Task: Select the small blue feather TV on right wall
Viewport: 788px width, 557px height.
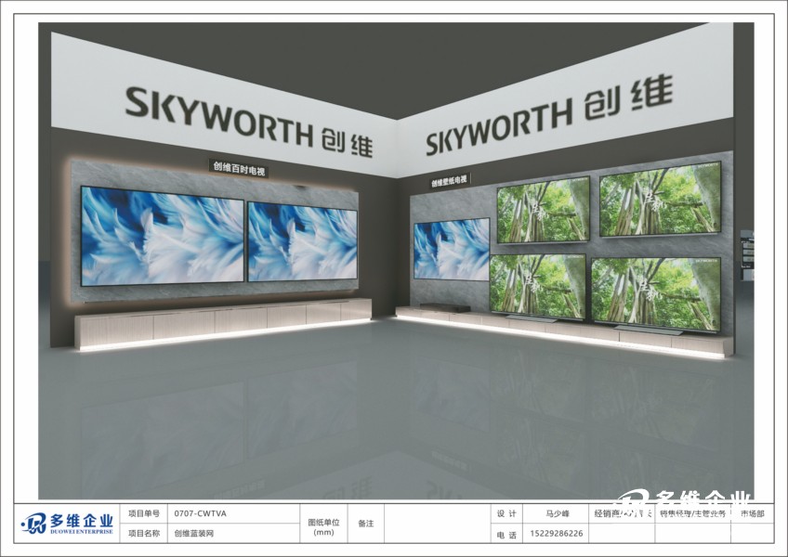Action: click(452, 249)
